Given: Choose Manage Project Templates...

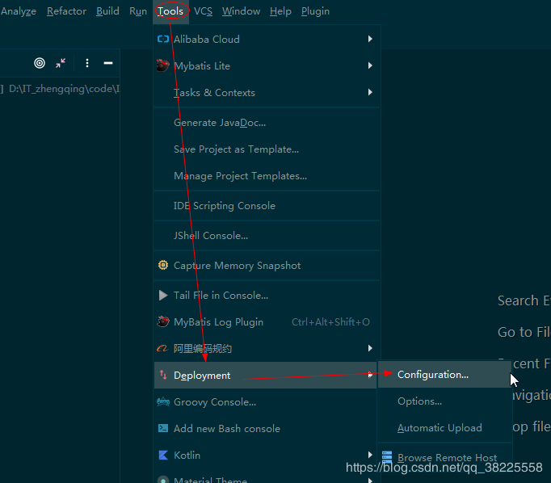Looking at the screenshot, I should [x=267, y=176].
